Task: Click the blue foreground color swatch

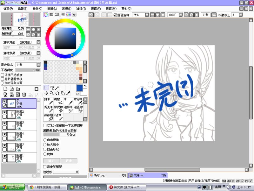Action: click(80, 88)
